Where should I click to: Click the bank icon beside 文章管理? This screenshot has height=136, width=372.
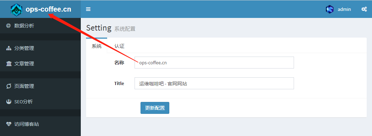tap(9, 64)
